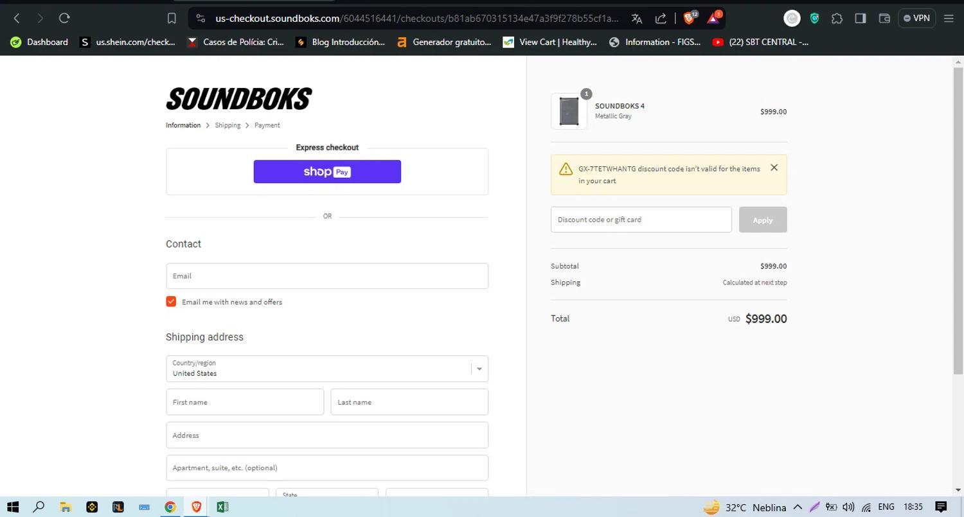Go back with browser back arrow
This screenshot has height=517, width=964.
[x=17, y=18]
